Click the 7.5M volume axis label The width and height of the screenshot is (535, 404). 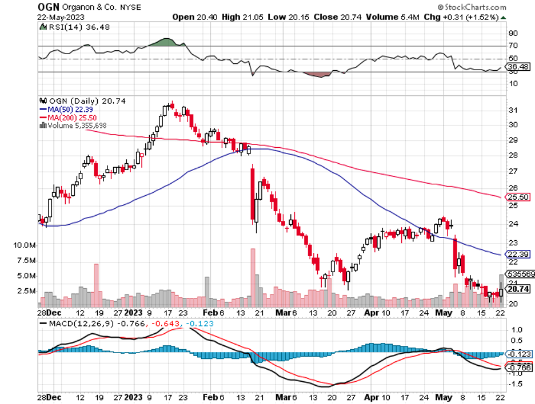pos(26,261)
